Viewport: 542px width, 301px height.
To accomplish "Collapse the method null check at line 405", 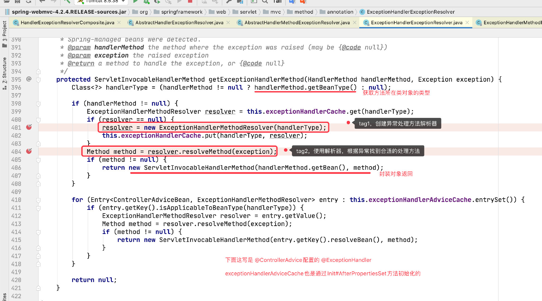I will click(39, 160).
